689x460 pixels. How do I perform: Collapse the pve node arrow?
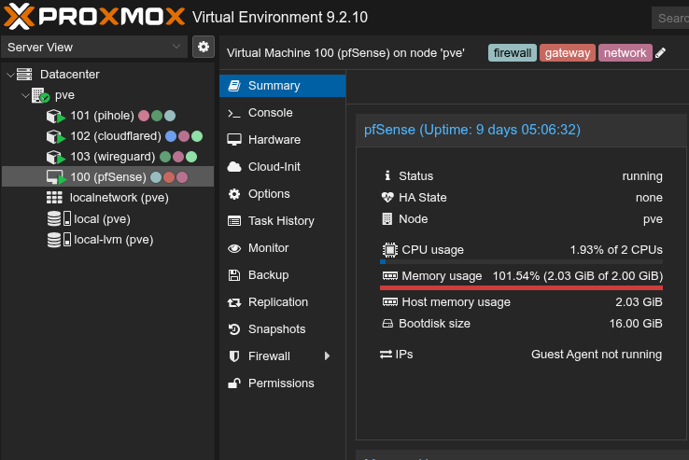point(25,95)
